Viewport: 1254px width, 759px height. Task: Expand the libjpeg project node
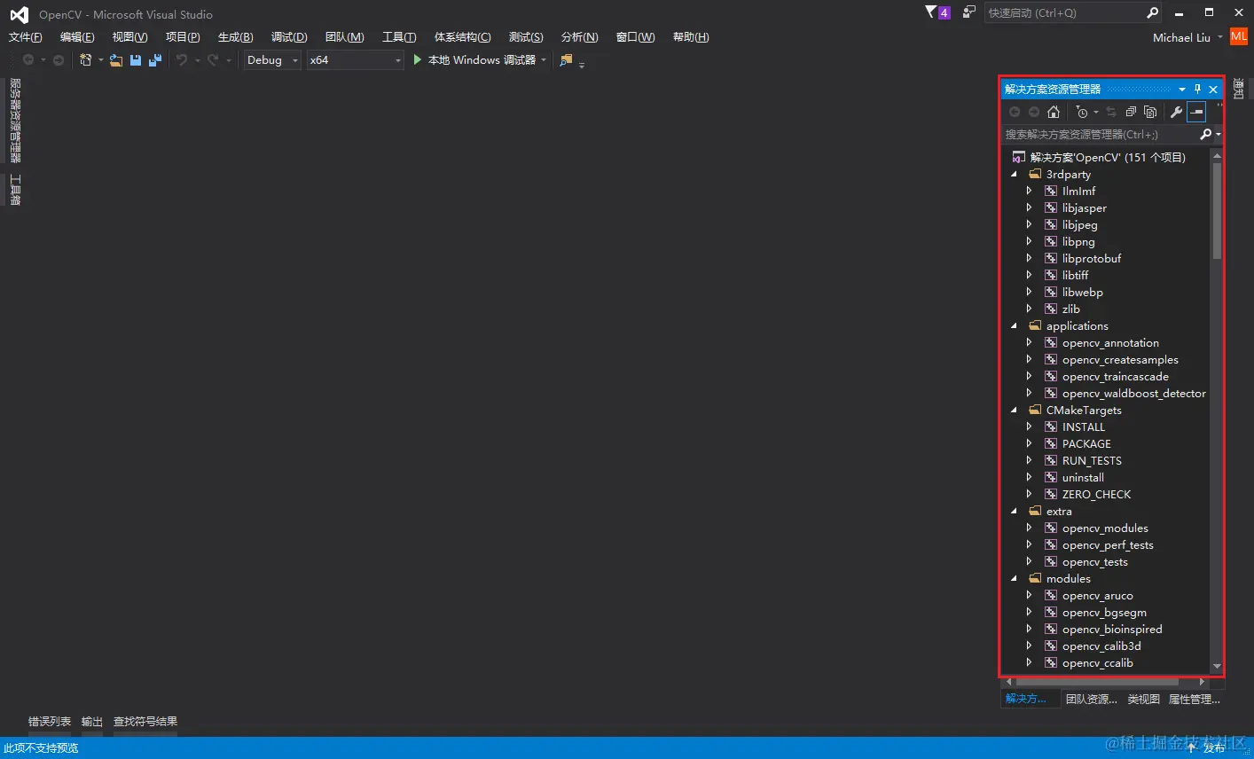click(1029, 225)
